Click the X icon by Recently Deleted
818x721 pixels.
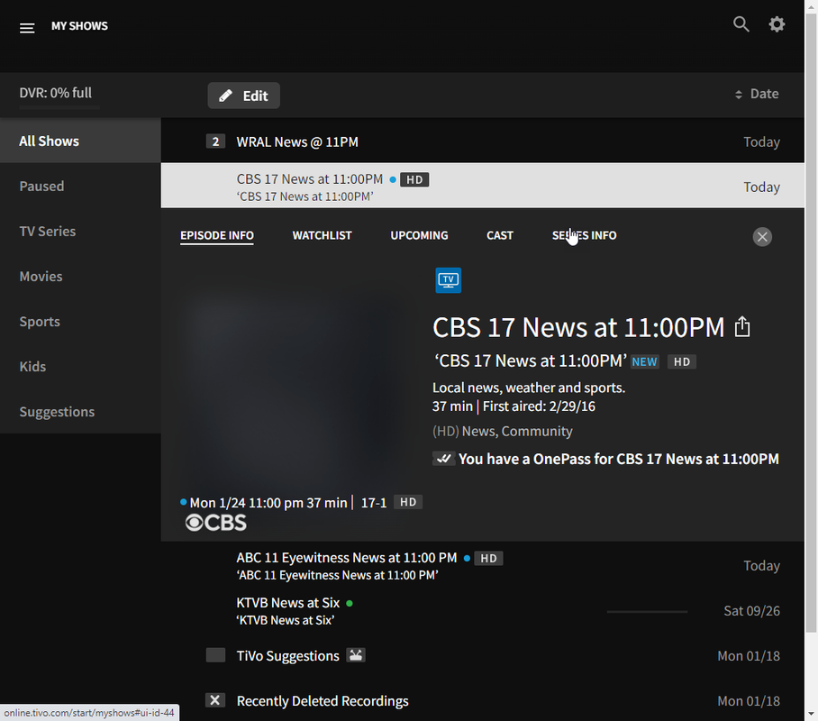(215, 700)
